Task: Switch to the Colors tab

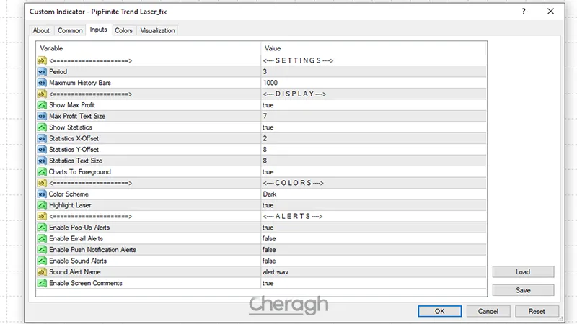Action: (123, 30)
